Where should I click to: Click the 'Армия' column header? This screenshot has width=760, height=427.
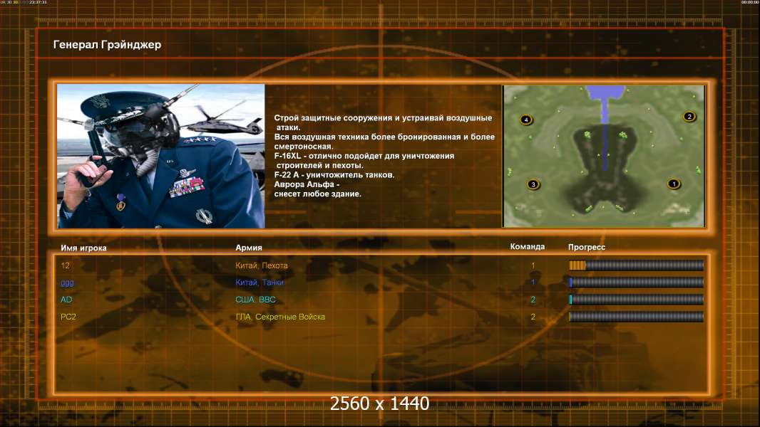(x=249, y=248)
